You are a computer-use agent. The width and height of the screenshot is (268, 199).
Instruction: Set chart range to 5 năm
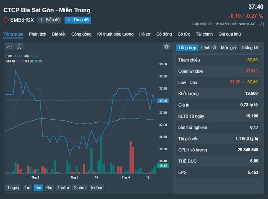click(x=96, y=188)
